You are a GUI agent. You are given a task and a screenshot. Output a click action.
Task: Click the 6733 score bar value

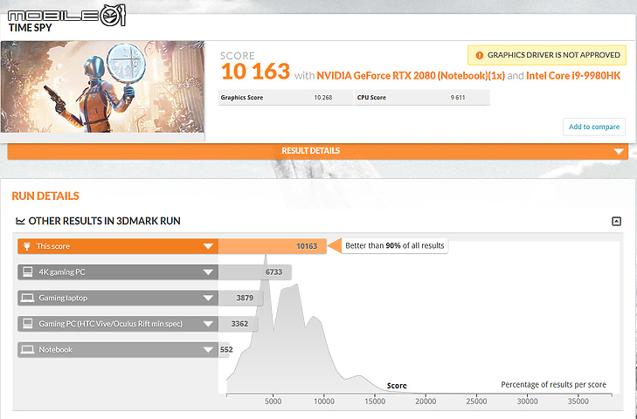(273, 272)
